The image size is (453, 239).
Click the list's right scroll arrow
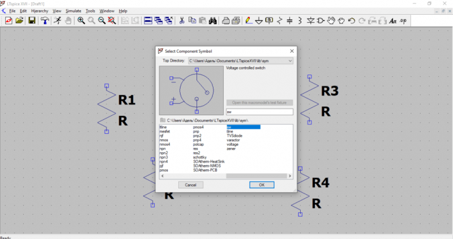290,176
